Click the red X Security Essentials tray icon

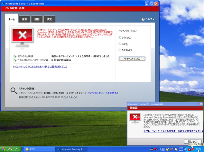(x=190, y=150)
